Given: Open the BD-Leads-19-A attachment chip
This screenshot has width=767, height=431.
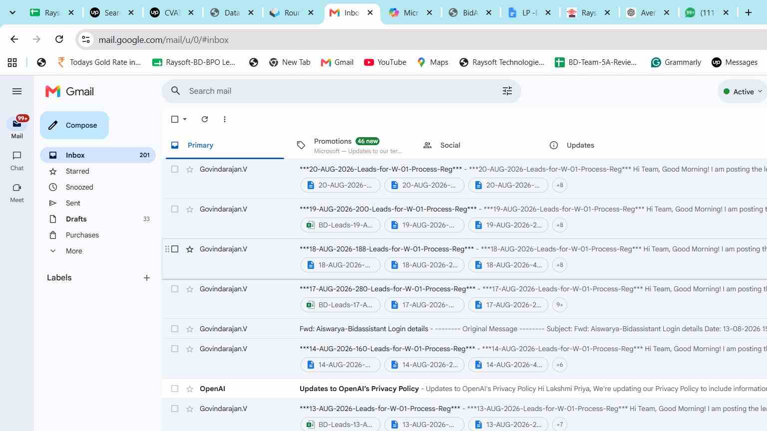Looking at the screenshot, I should tap(341, 225).
